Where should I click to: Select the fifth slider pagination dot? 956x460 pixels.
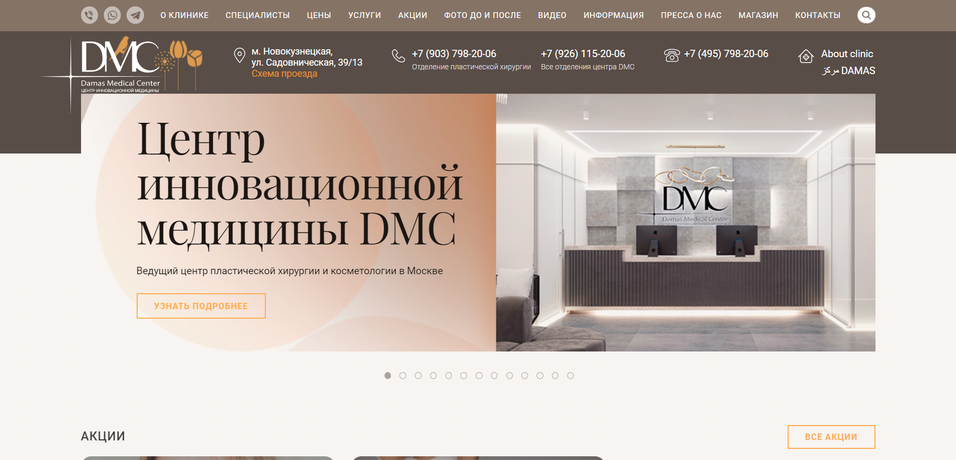(x=449, y=375)
